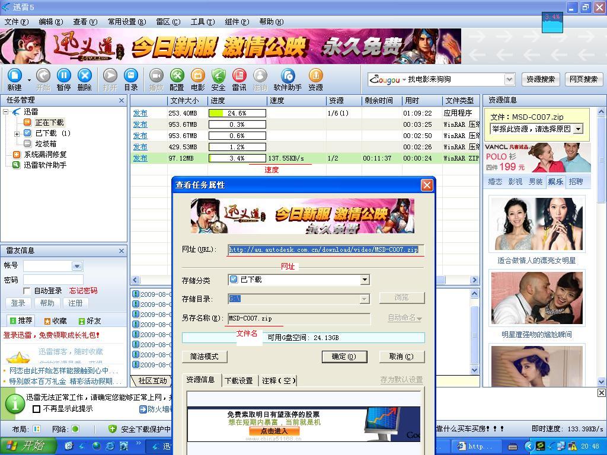The height and width of the screenshot is (455, 607).
Task: Click the 确定 button in the dialog
Action: click(344, 357)
